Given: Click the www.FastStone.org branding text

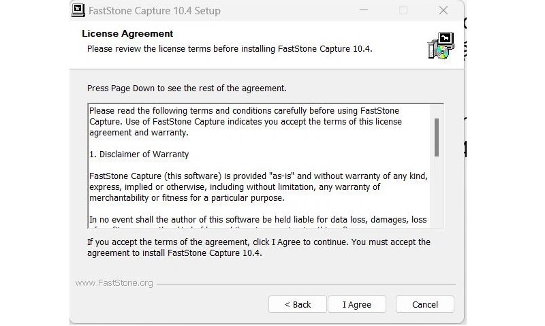Looking at the screenshot, I should (x=114, y=283).
